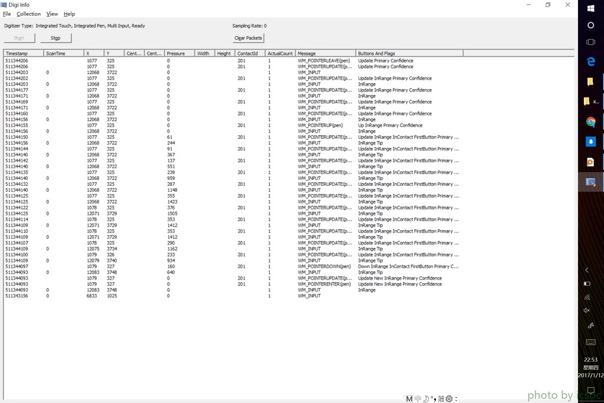
Task: Open File Explorer from the taskbar
Action: pyautogui.click(x=590, y=81)
